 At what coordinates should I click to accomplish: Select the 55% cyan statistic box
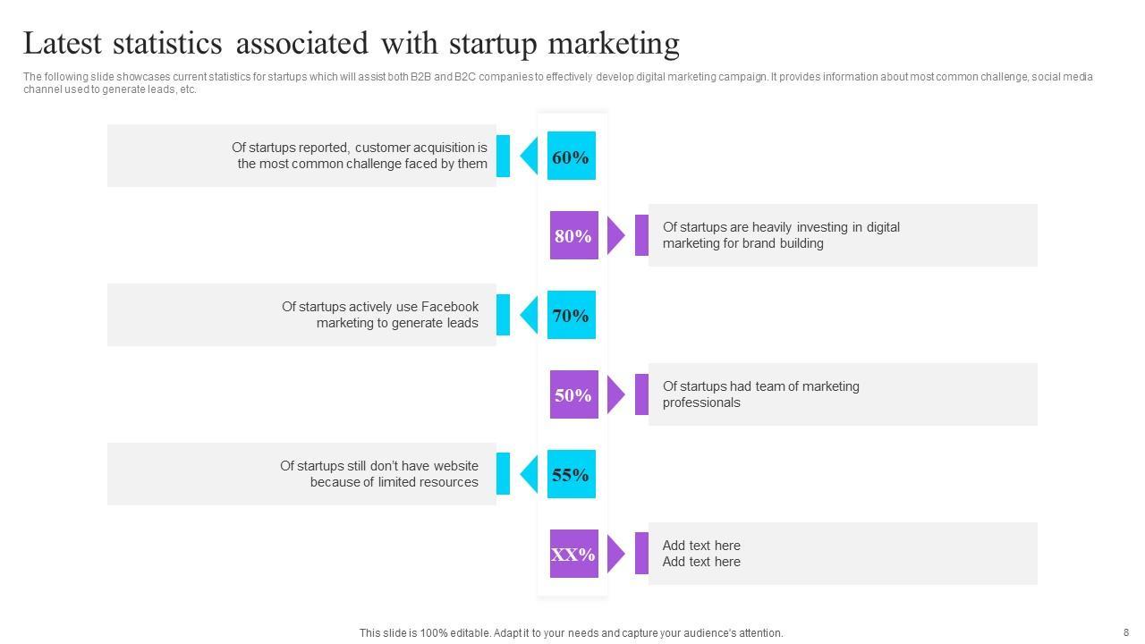click(x=571, y=474)
